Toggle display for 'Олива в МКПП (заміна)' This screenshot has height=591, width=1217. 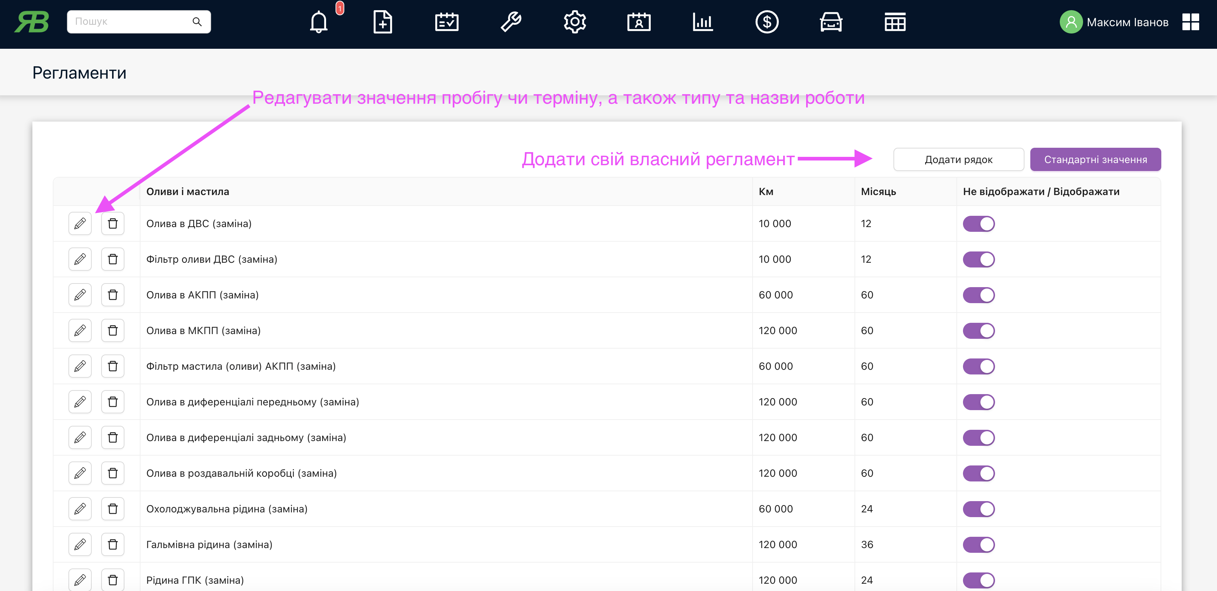click(978, 331)
